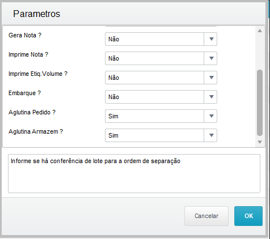Open the Gera Nota dropdown arrow
The image size is (270, 239).
pos(210,39)
